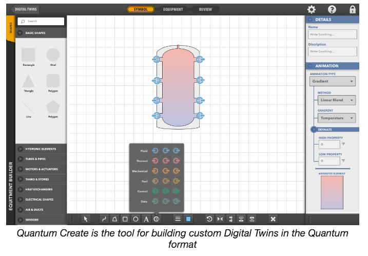This screenshot has width=368, height=256.
Task: Pick the Line basic shape
Action: [x=28, y=107]
